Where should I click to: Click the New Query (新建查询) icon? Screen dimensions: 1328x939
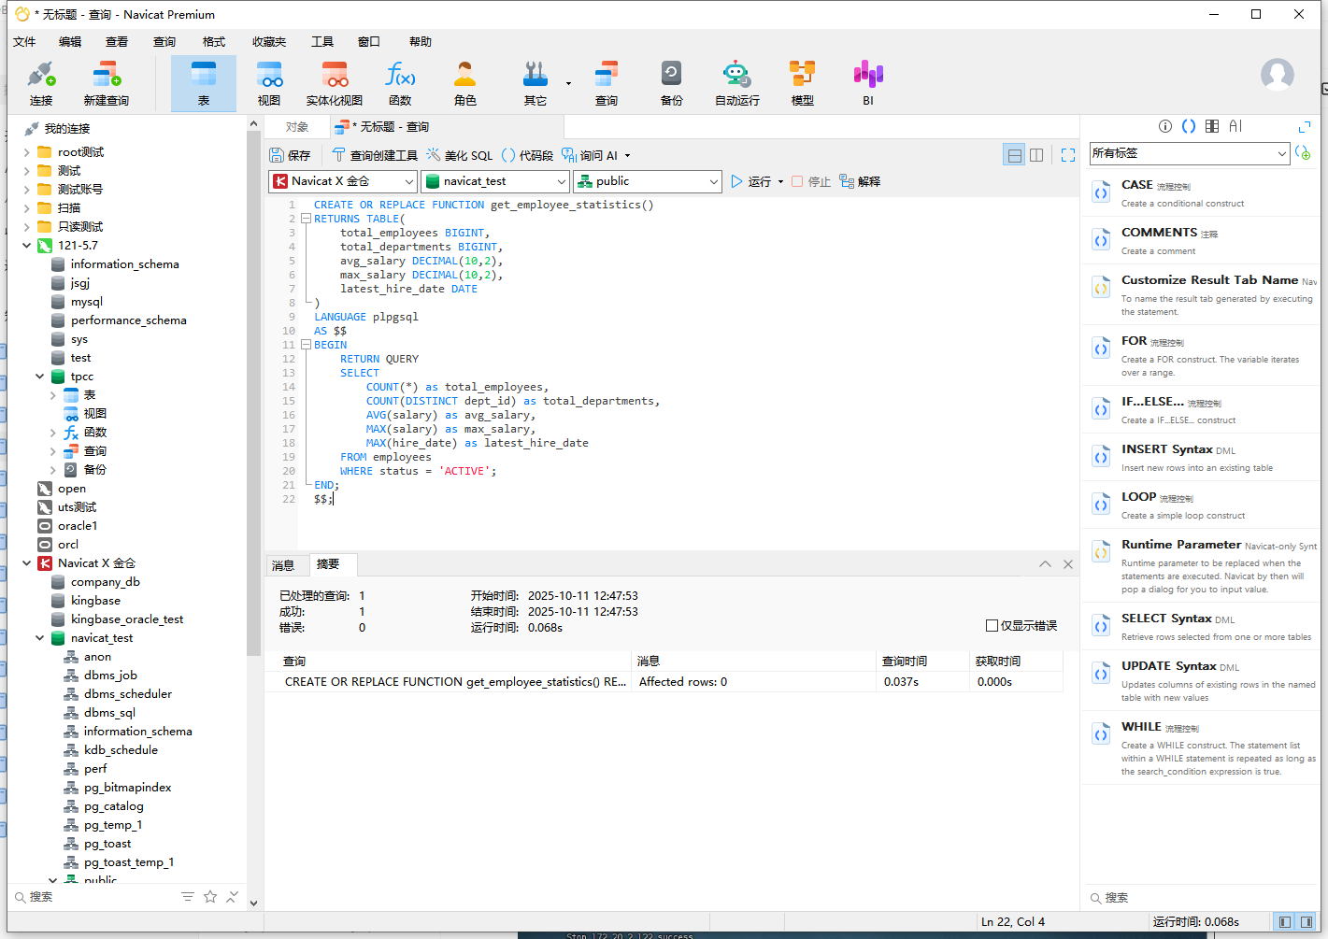106,82
